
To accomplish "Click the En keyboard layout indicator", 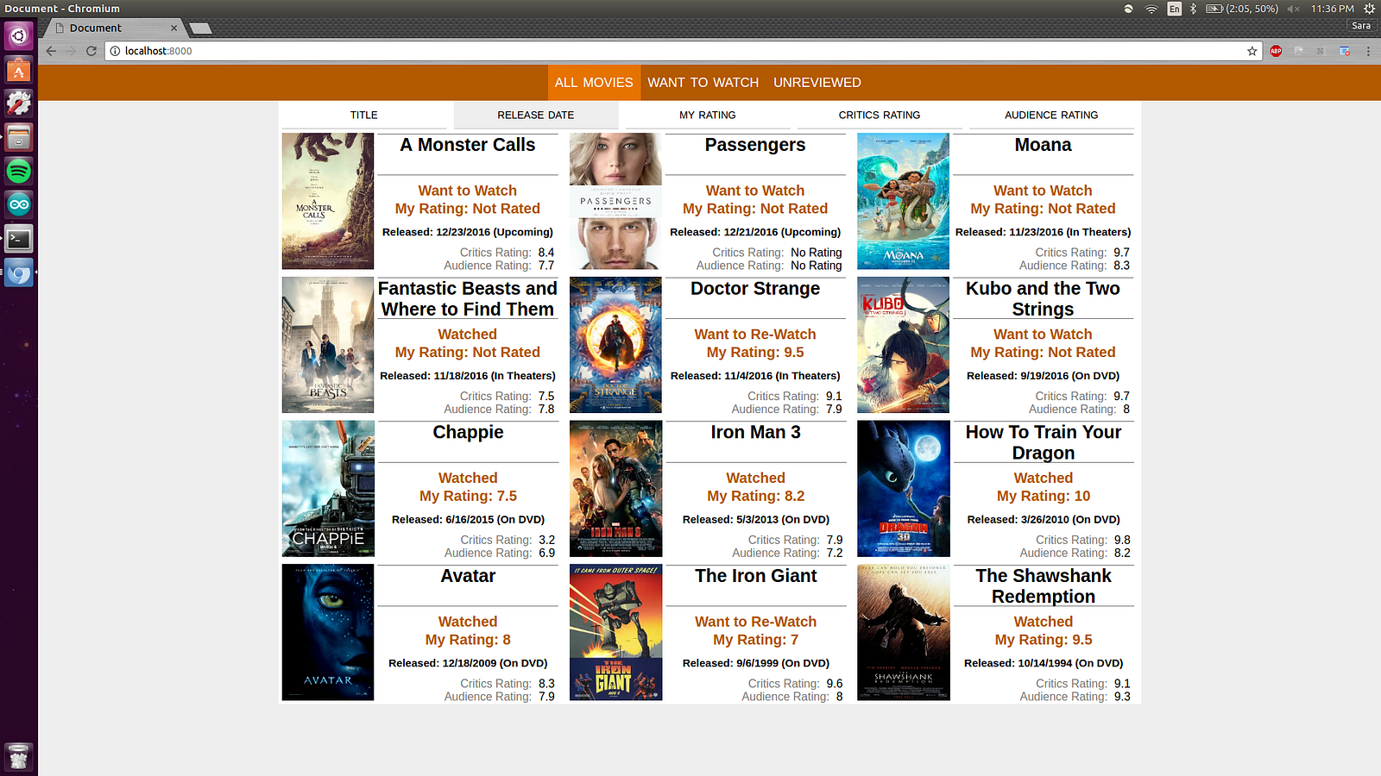I will 1175,9.
